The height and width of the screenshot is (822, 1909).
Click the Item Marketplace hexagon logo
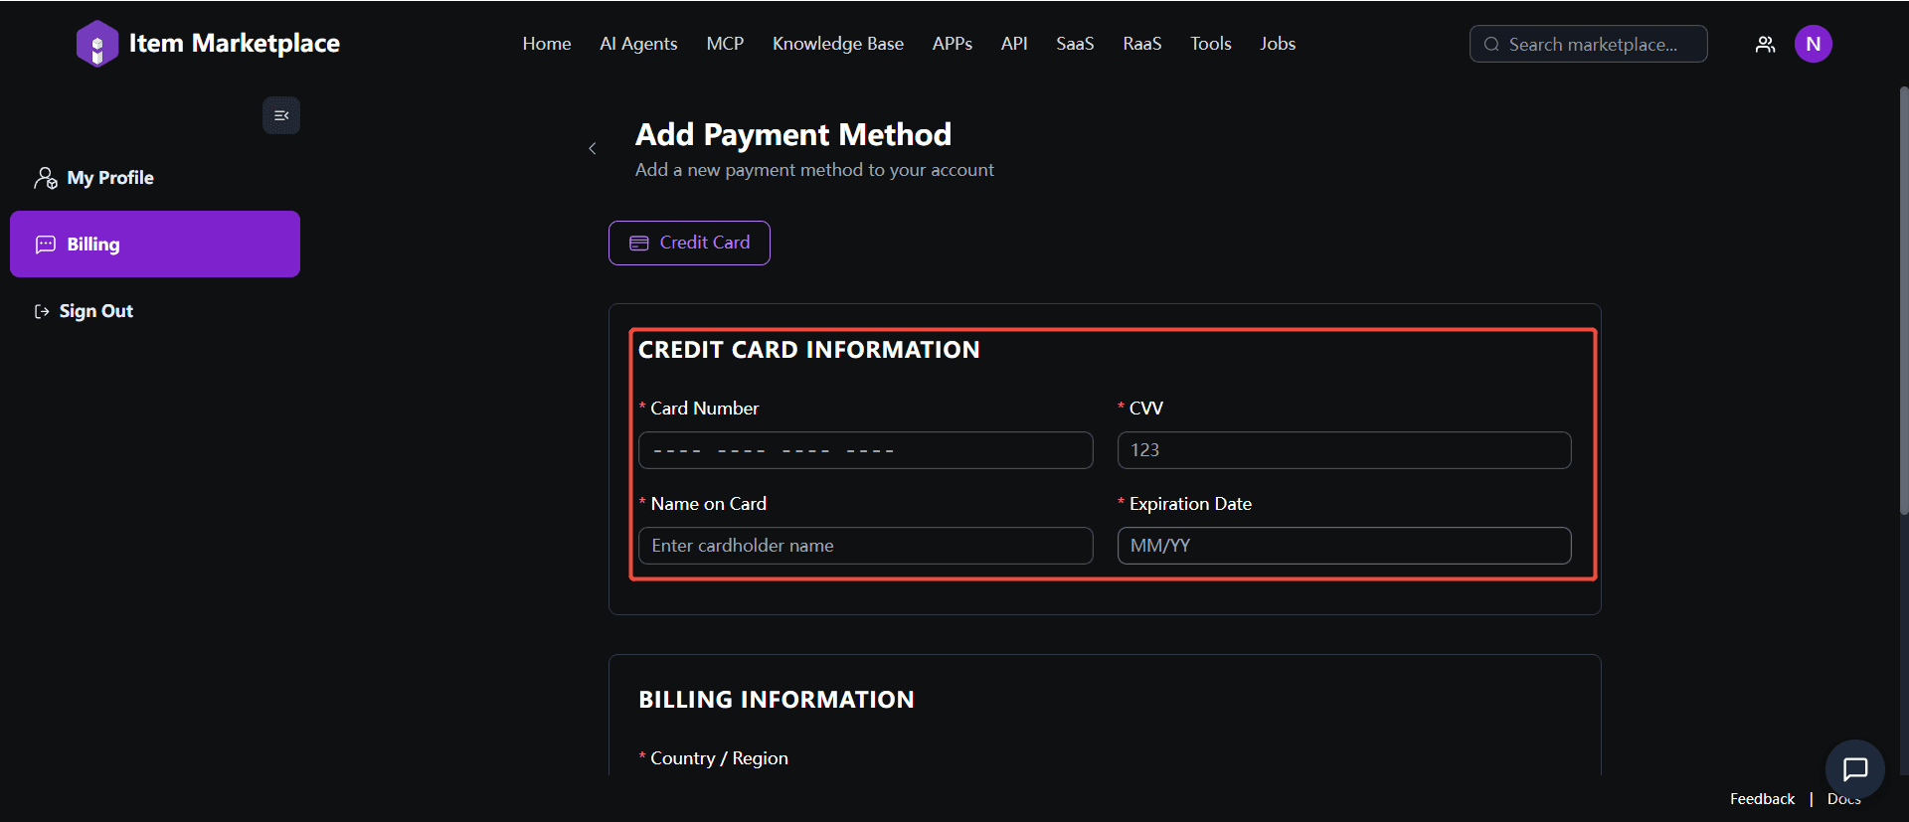point(96,44)
